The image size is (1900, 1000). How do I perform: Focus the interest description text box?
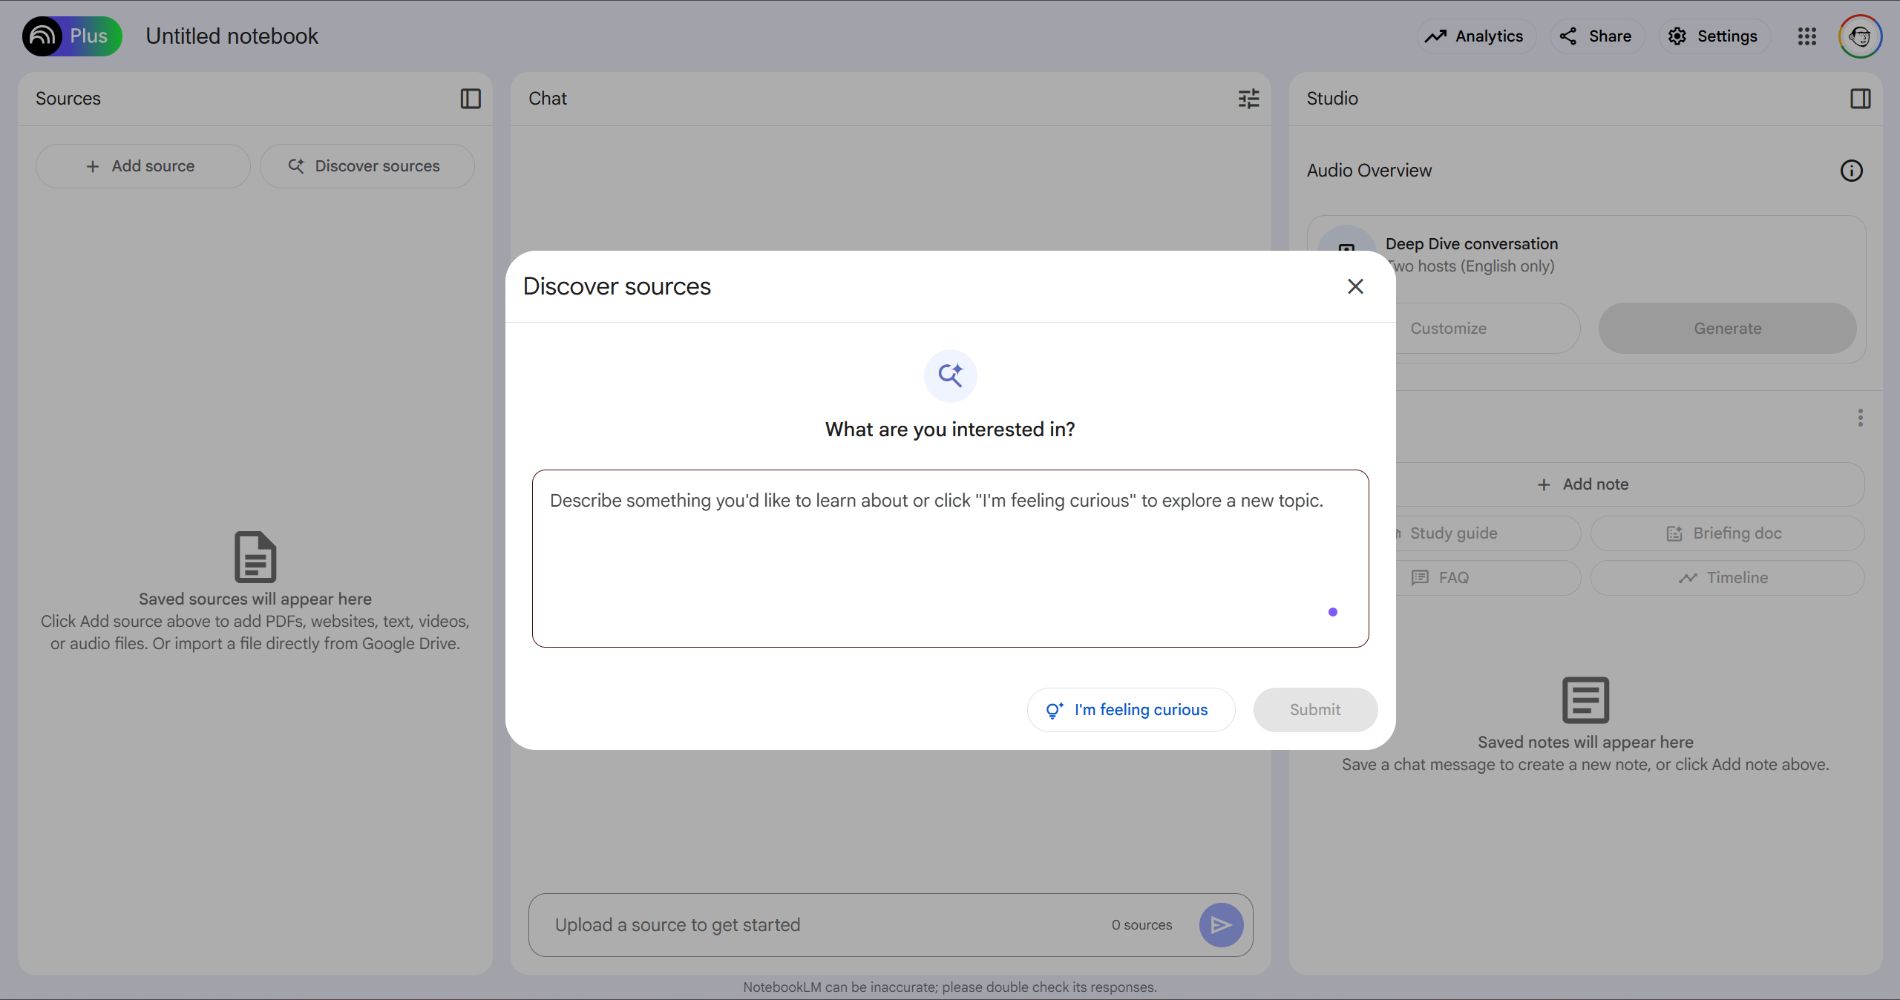point(950,558)
